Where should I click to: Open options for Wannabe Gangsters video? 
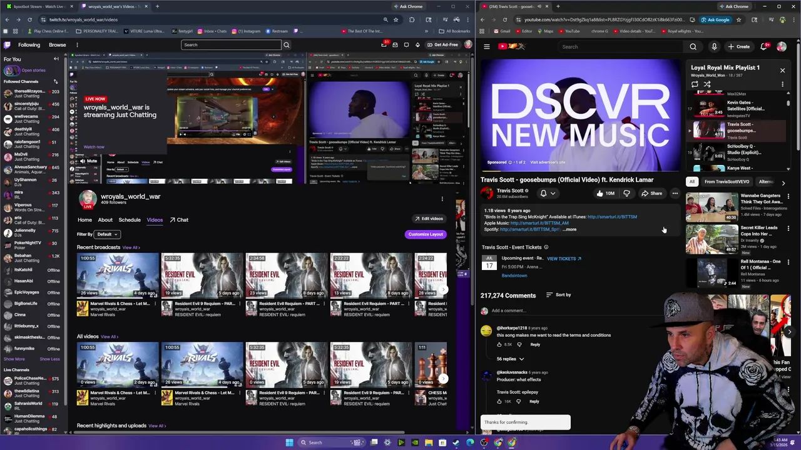point(788,196)
